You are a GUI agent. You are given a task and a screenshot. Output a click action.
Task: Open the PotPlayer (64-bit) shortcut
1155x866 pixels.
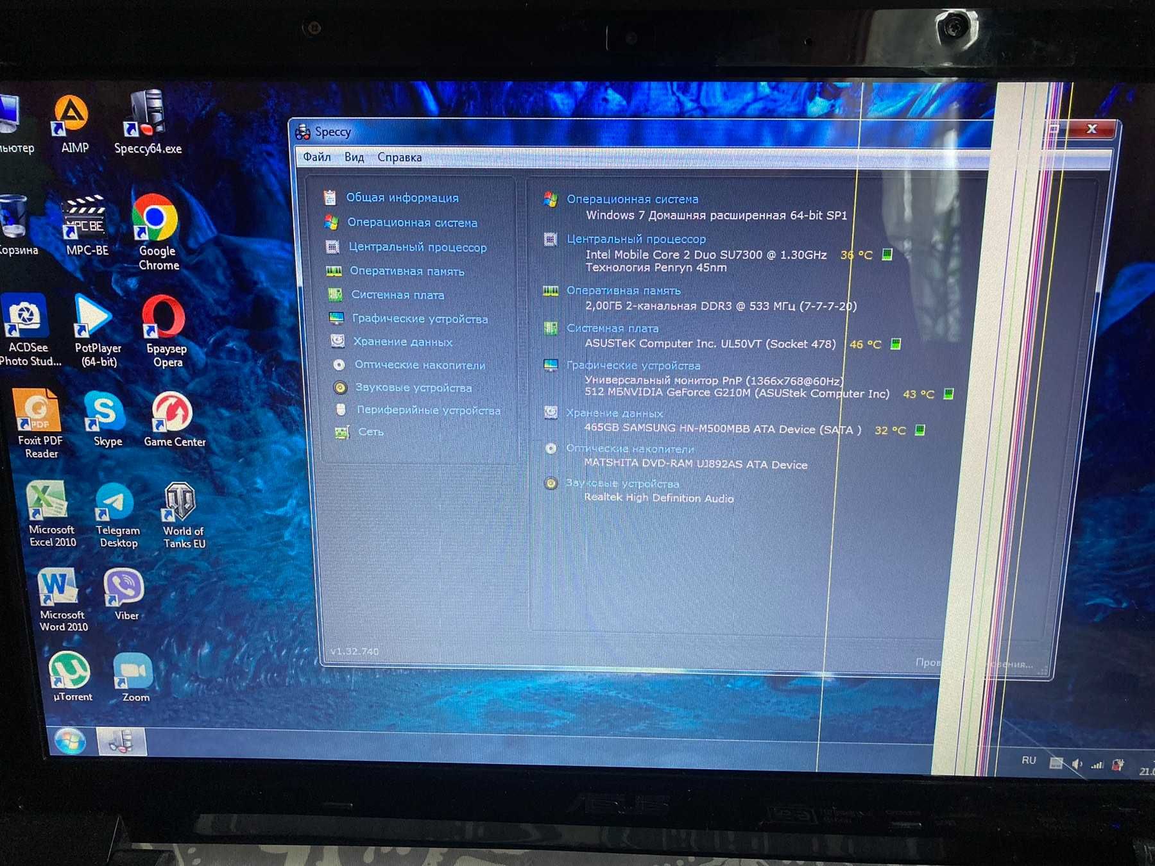[x=96, y=330]
